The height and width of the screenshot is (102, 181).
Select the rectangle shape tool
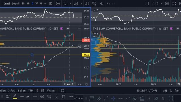tap(171, 98)
